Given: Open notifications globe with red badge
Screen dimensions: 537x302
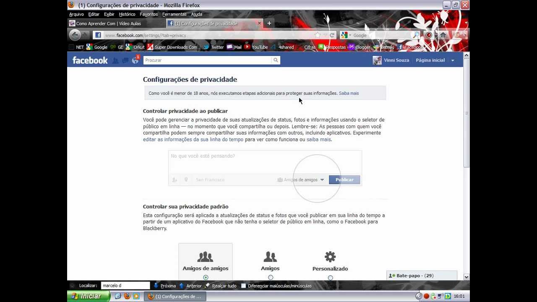Looking at the screenshot, I should tap(135, 60).
